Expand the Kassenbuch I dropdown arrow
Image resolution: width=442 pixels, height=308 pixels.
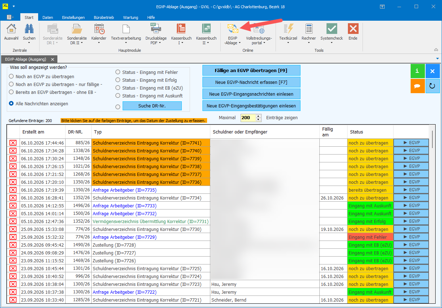click(182, 43)
